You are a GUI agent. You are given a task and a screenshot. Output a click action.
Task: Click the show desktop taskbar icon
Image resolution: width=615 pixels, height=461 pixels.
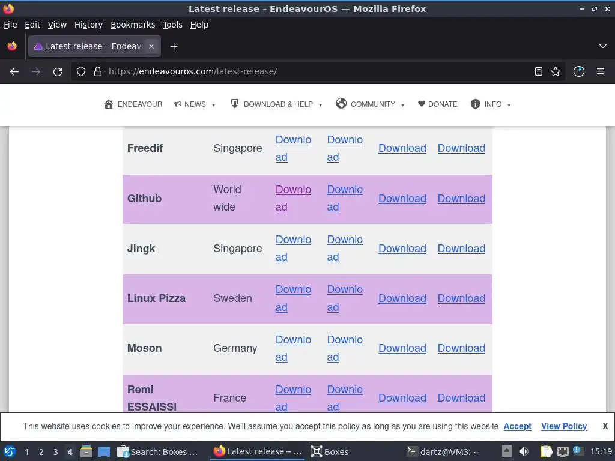click(103, 452)
